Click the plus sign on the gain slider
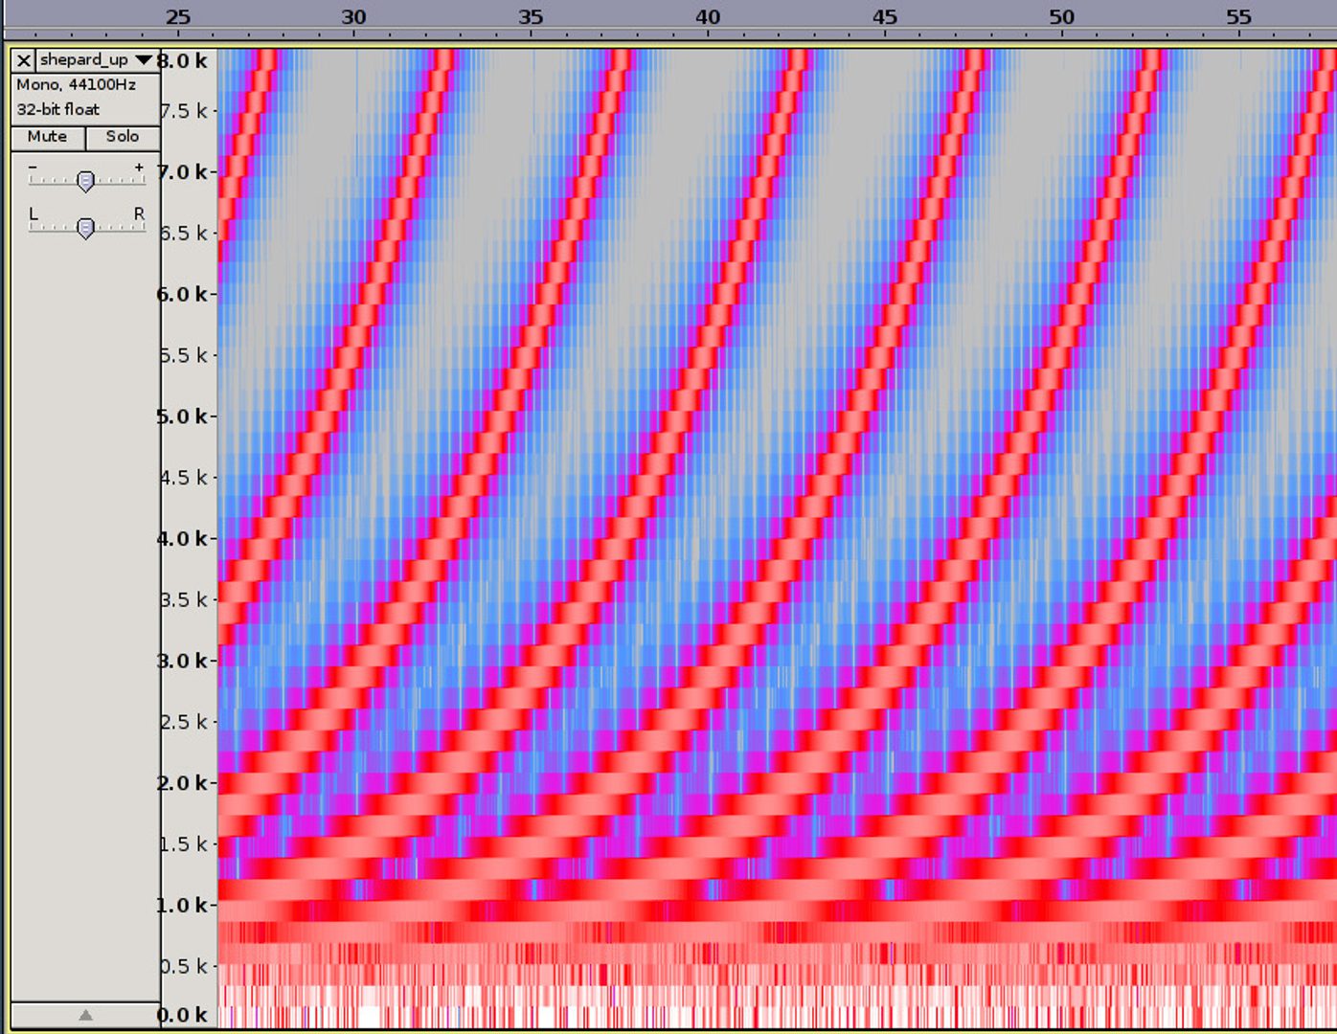1337x1034 pixels. pyautogui.click(x=139, y=168)
